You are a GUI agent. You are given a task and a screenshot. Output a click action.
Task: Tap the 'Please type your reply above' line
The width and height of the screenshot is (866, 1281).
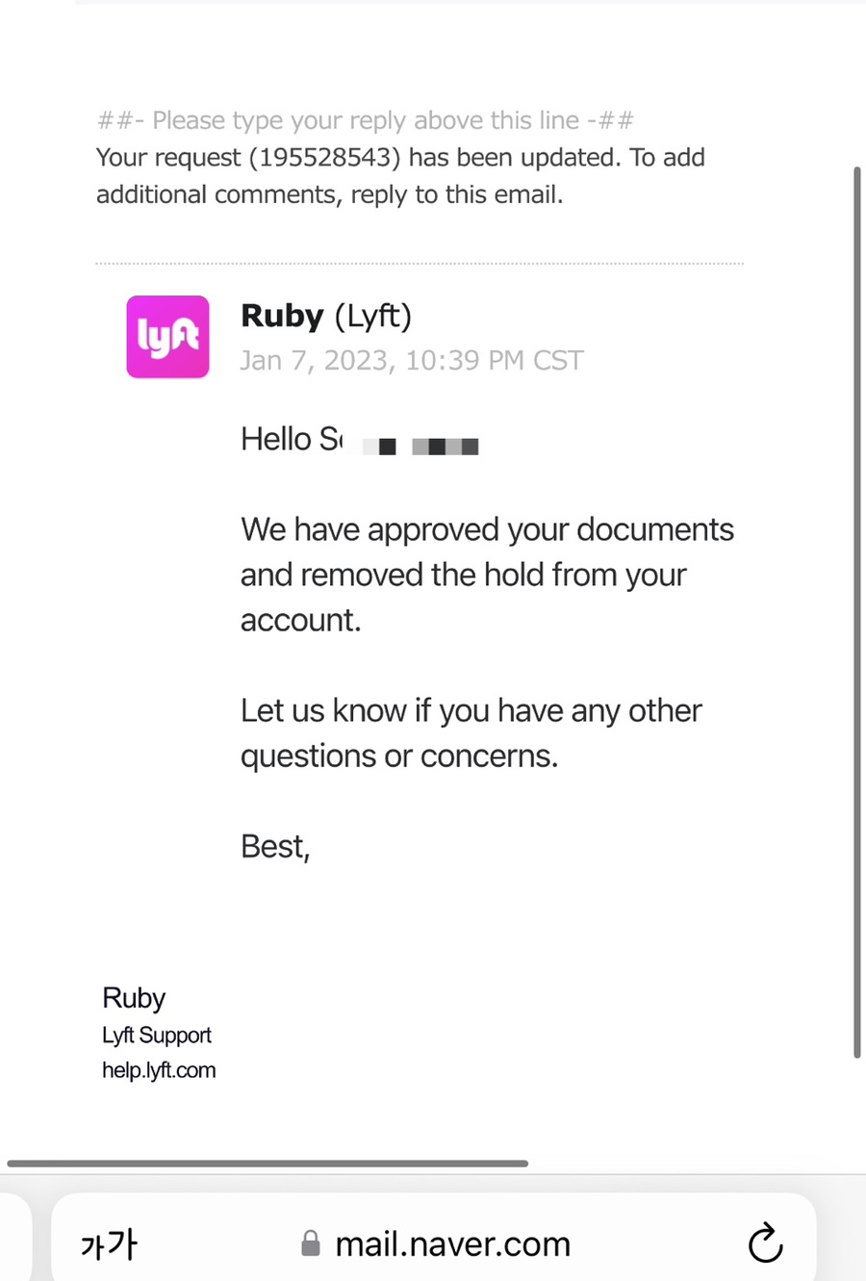coord(366,120)
